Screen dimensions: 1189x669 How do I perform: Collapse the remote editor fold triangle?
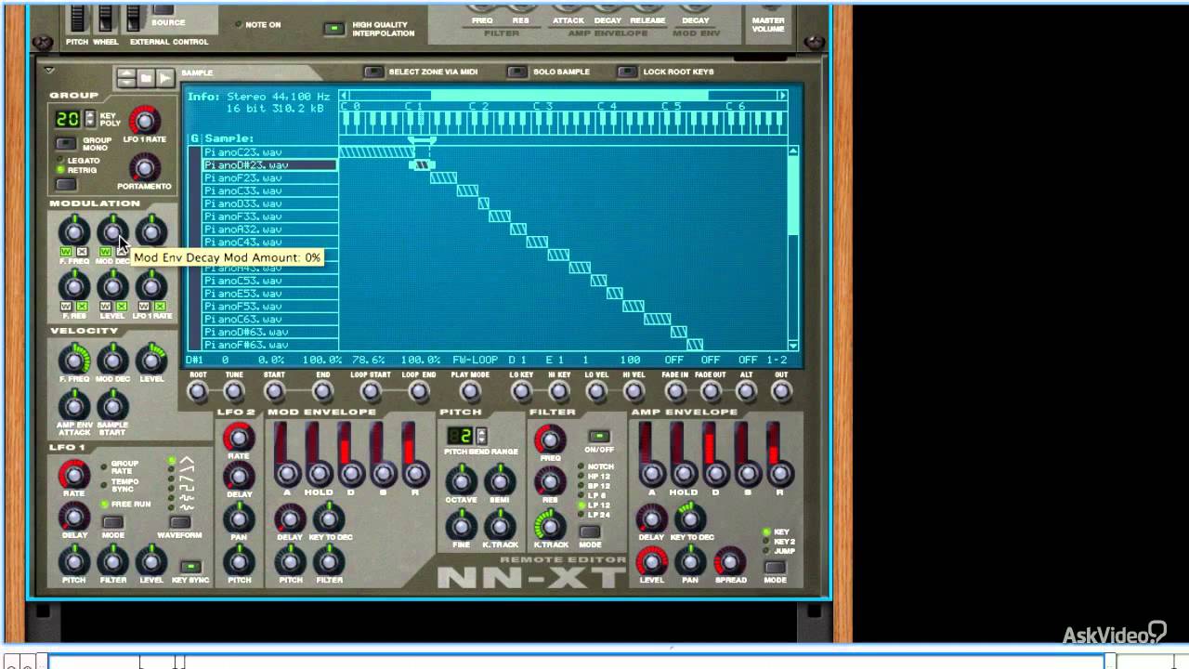50,70
